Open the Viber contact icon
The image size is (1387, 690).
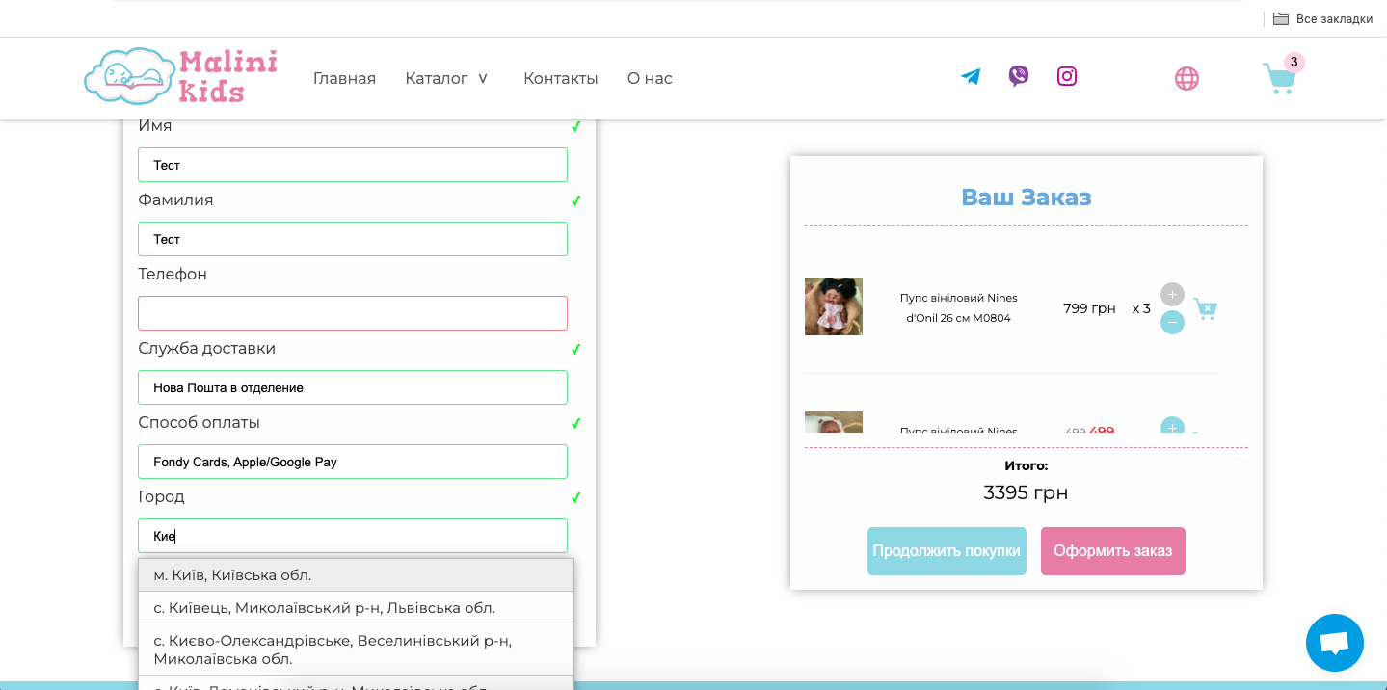[x=1019, y=76]
